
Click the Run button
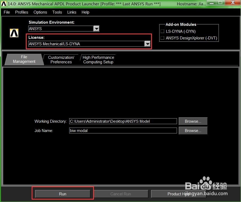(x=63, y=194)
